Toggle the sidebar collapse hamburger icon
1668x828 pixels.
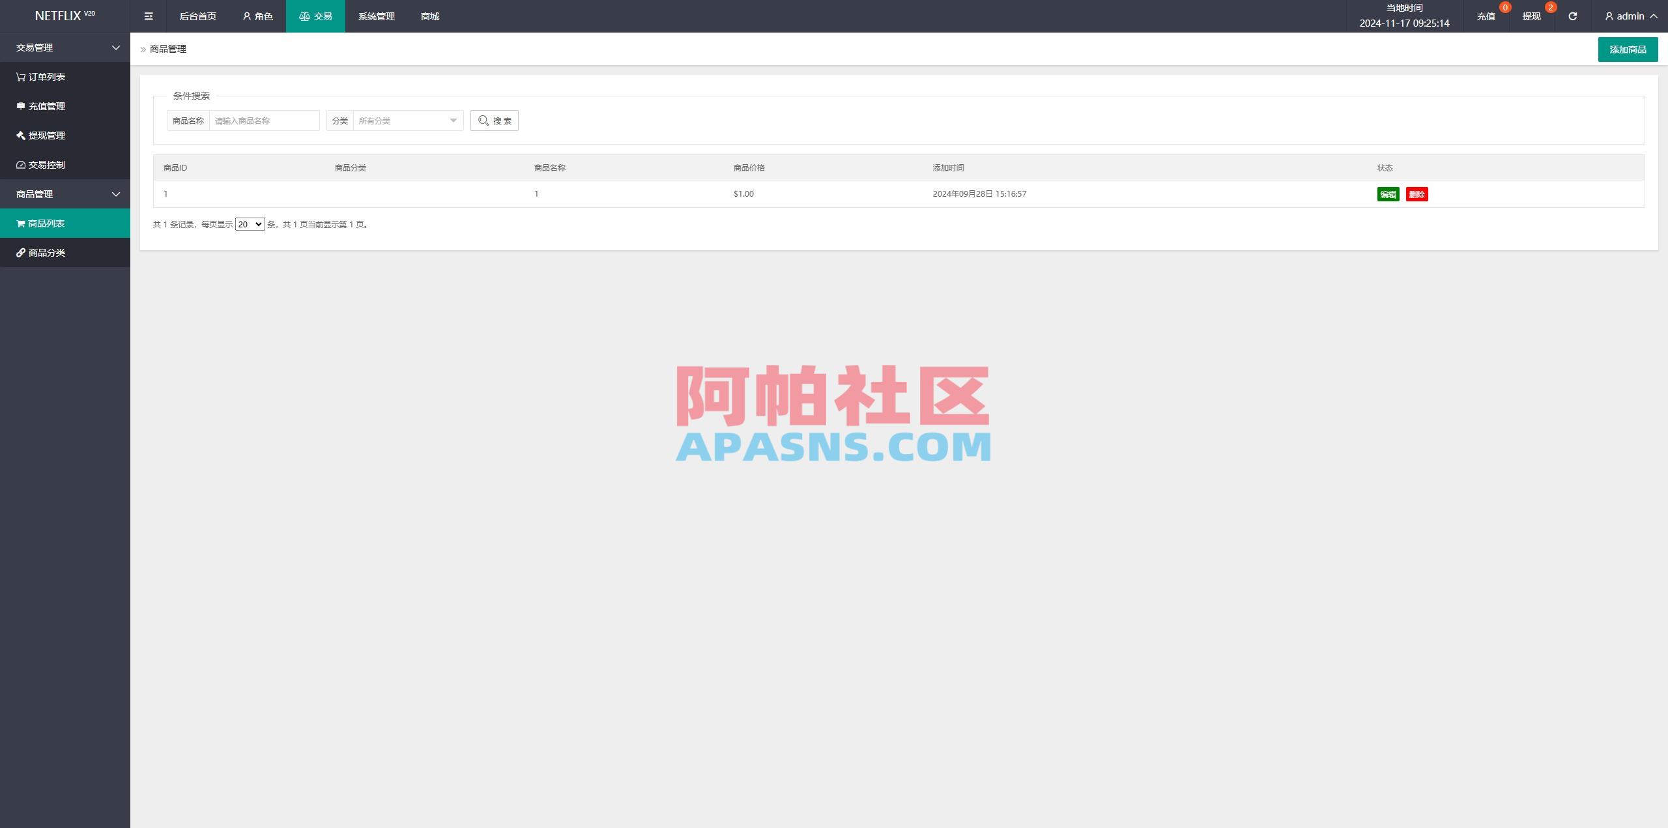[149, 16]
